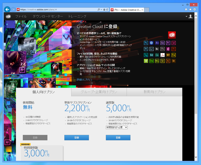201x165 pixels.
Task: Open the browser Home icon
Action: point(186,9)
